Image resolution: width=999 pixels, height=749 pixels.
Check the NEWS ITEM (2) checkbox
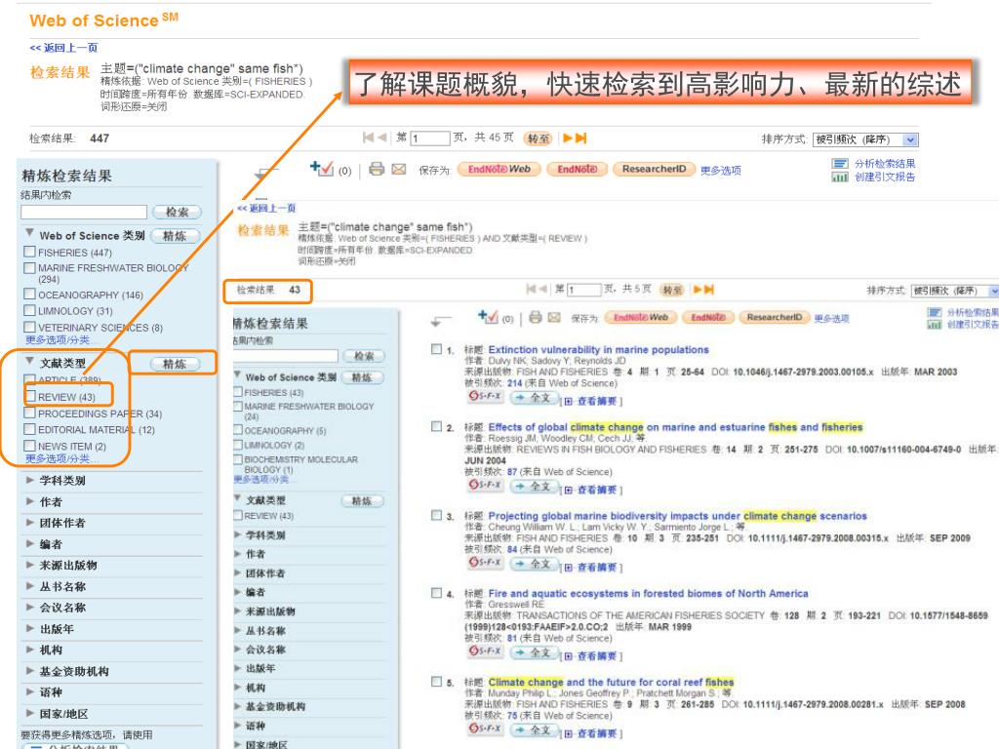29,446
